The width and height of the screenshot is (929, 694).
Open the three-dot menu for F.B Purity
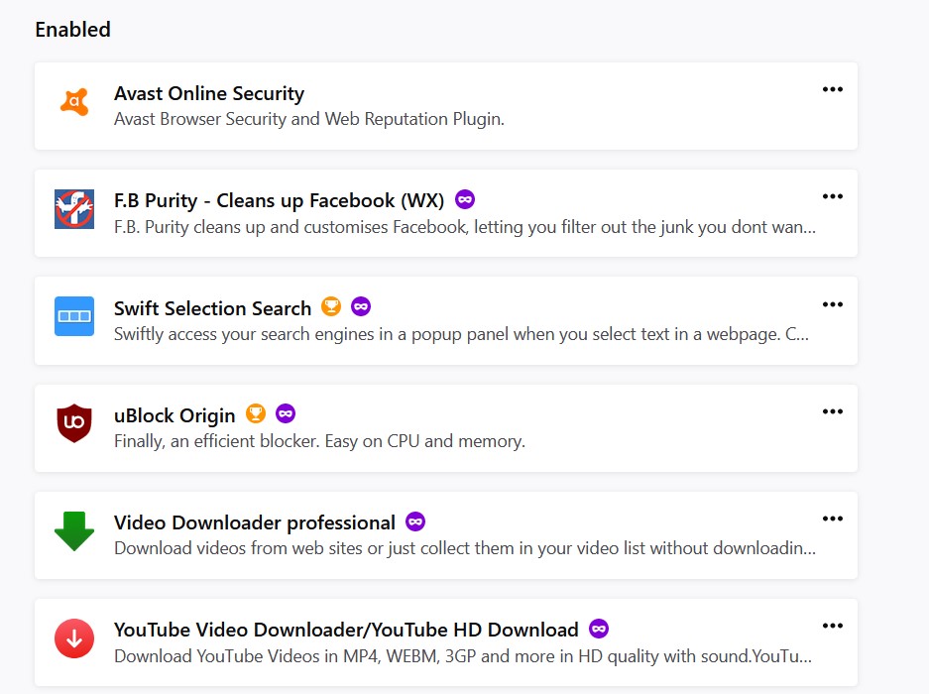(x=833, y=196)
